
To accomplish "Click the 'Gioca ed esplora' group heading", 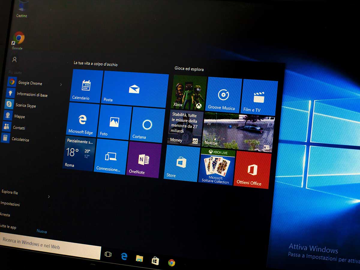I will click(189, 69).
